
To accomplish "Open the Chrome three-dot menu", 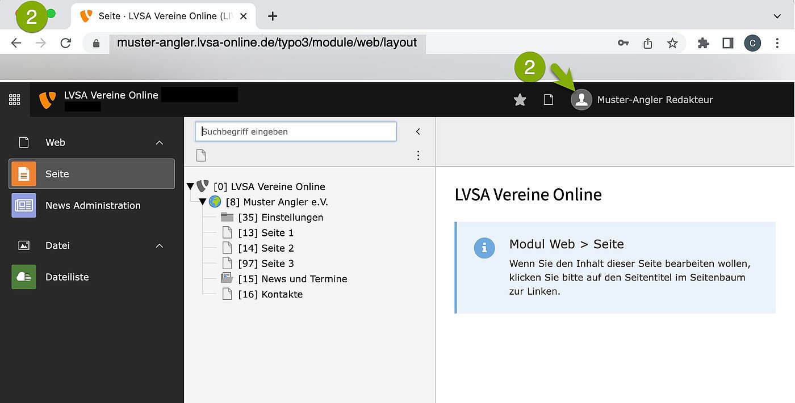I will point(777,43).
